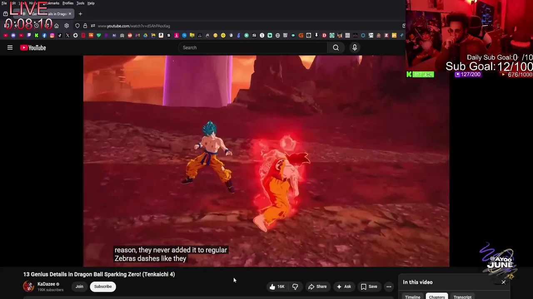This screenshot has height=299, width=533.
Task: Open the Gmail bookmark
Action: (137, 35)
